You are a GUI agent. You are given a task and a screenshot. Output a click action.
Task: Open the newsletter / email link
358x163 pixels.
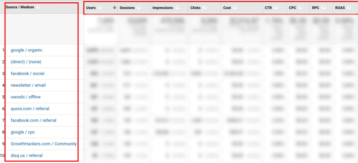(28, 85)
